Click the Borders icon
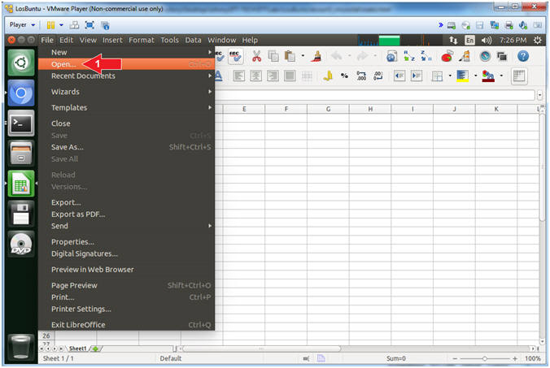This screenshot has width=550, height=368. (437, 76)
